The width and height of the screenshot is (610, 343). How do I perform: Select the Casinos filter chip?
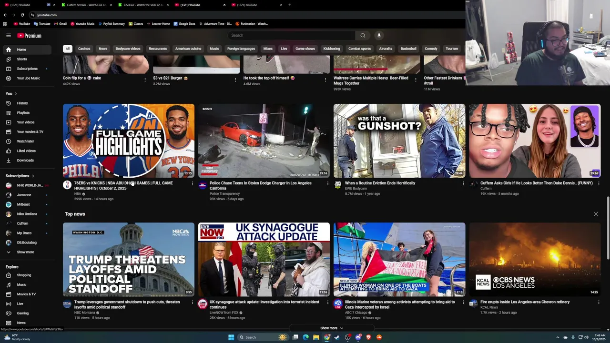[84, 49]
